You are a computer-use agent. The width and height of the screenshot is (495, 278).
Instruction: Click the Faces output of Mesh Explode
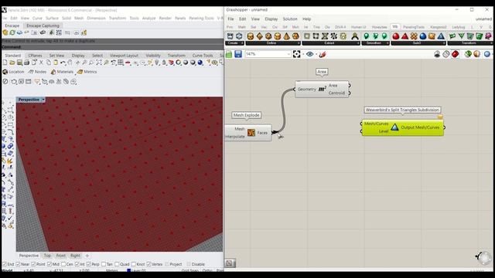pos(262,133)
